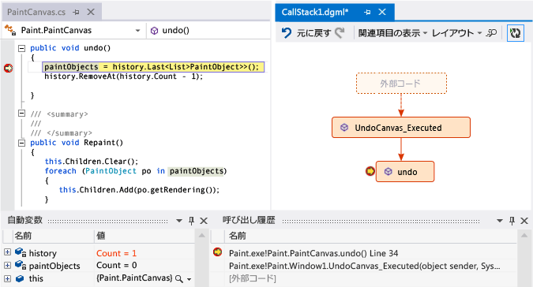Select the [外部コード] stack frame
Image resolution: width=533 pixels, height=287 pixels.
click(253, 278)
